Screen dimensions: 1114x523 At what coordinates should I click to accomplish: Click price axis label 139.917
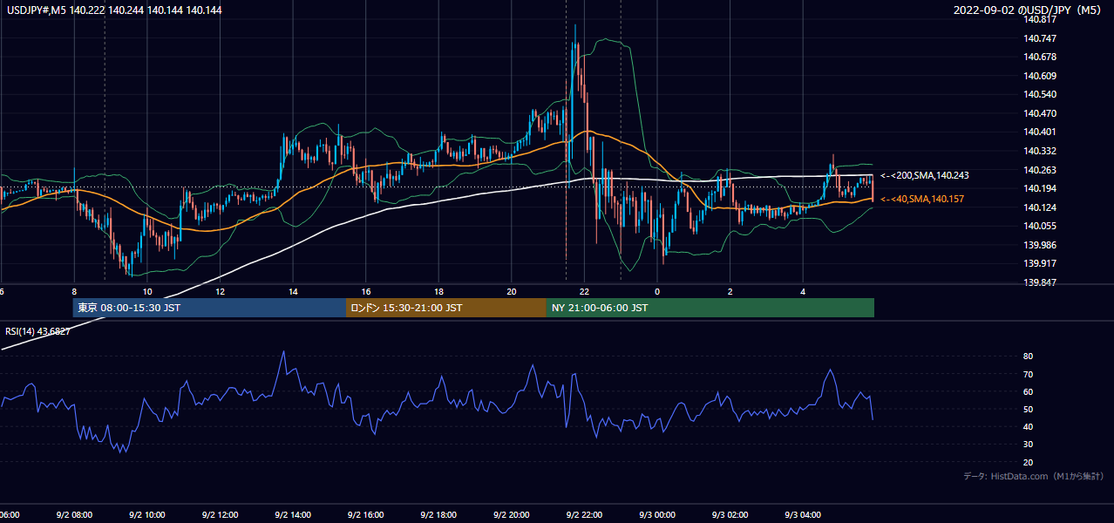pyautogui.click(x=1041, y=263)
